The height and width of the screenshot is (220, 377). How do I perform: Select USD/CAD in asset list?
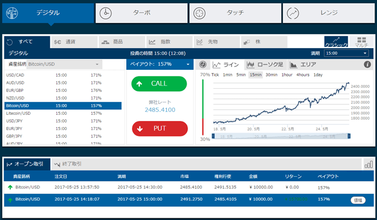[63, 75]
